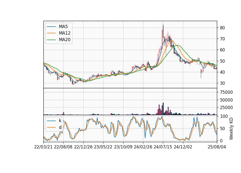
Task: Click the price axis value 80
Action: pos(222,28)
